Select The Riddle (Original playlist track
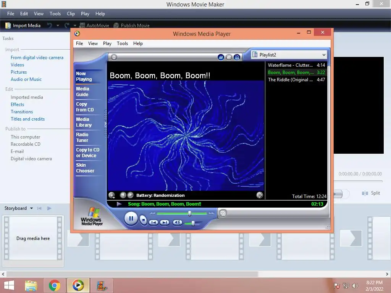 [296, 80]
